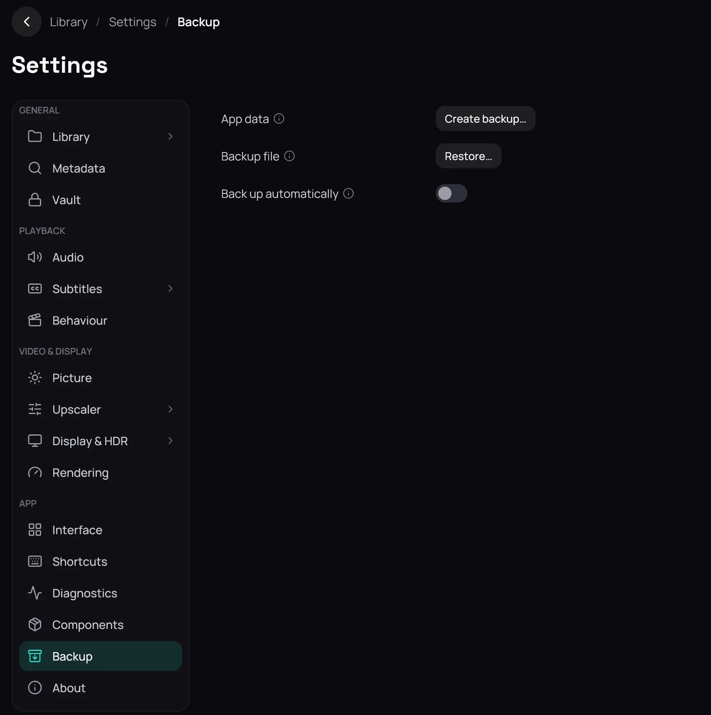Select the Backup sidebar item
Screen dimensions: 711x715
(x=101, y=656)
